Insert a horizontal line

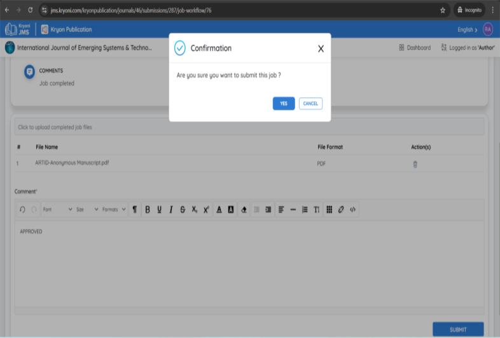[x=293, y=209]
